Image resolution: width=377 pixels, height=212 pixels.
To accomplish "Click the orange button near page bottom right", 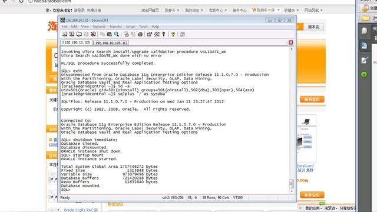I will (312, 195).
